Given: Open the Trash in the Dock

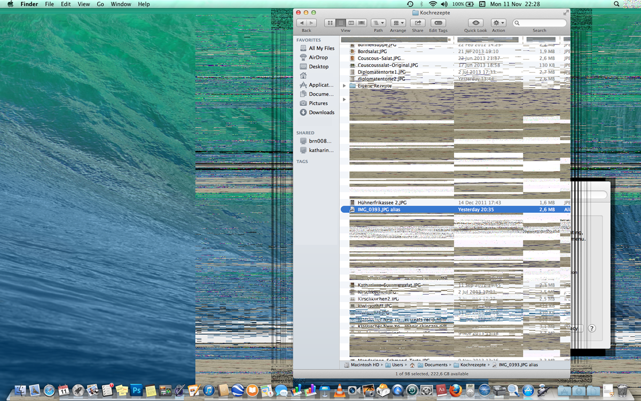Looking at the screenshot, I should pyautogui.click(x=622, y=390).
